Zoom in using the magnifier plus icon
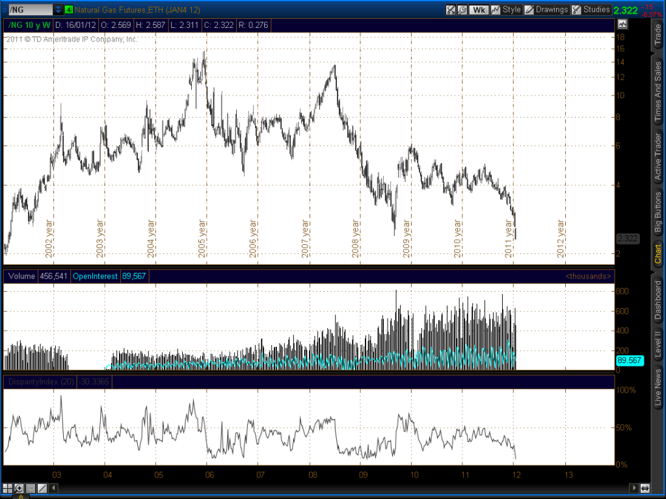The image size is (666, 499). tap(20, 488)
